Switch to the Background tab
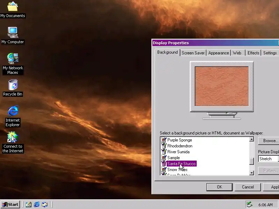 point(167,52)
